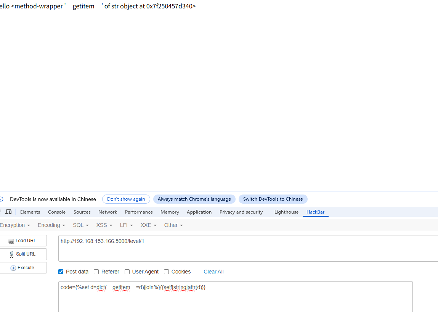
Task: Expand the SQL dropdown
Action: tap(80, 225)
